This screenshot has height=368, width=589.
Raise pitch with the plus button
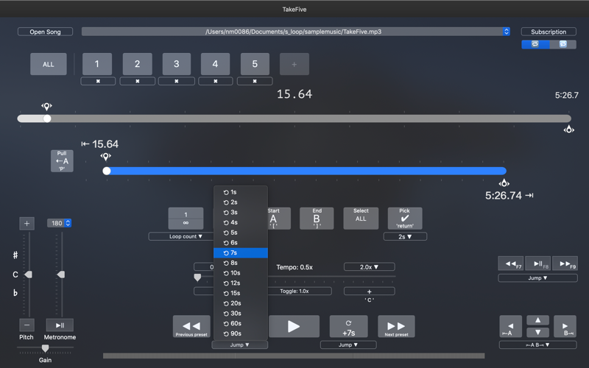[x=27, y=224]
